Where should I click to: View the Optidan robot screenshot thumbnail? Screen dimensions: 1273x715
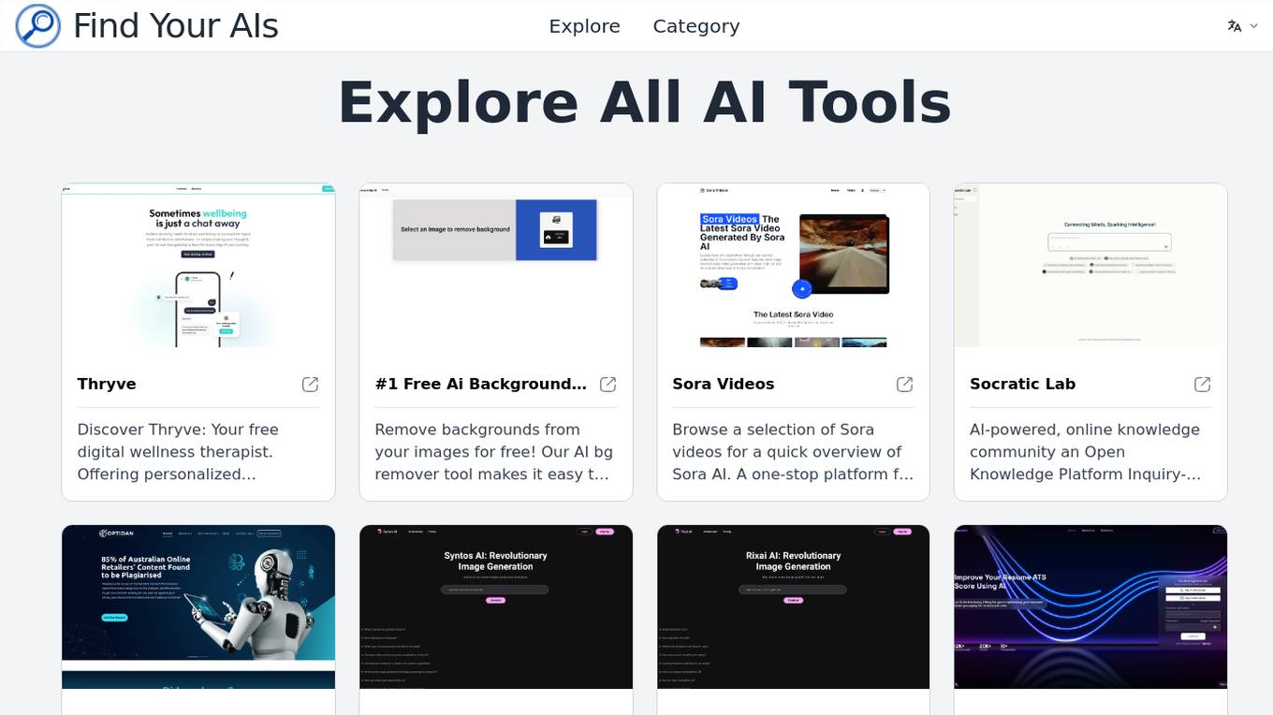click(198, 606)
